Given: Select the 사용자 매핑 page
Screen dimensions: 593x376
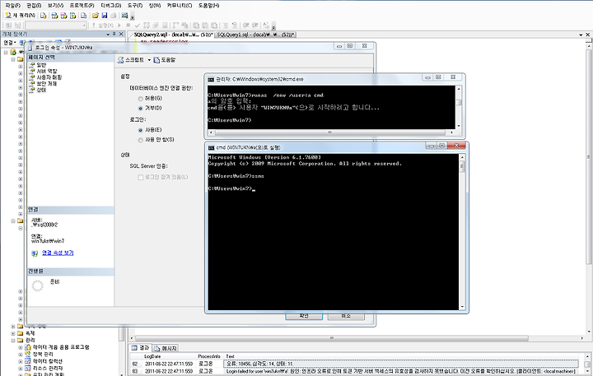Looking at the screenshot, I should click(49, 77).
